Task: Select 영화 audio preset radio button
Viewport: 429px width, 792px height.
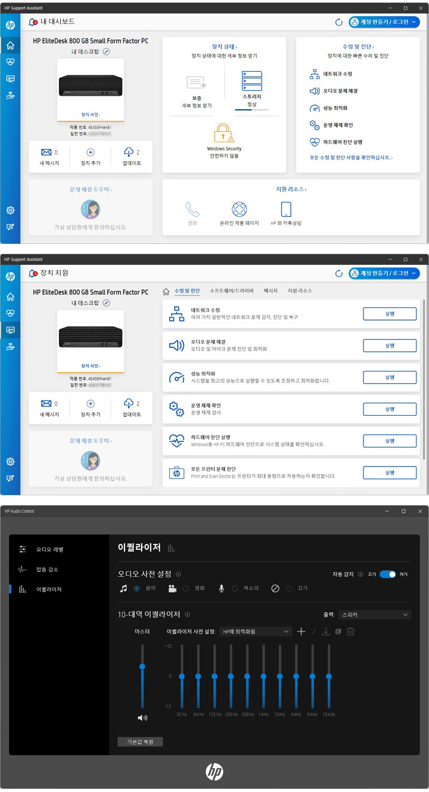Action: tap(186, 588)
